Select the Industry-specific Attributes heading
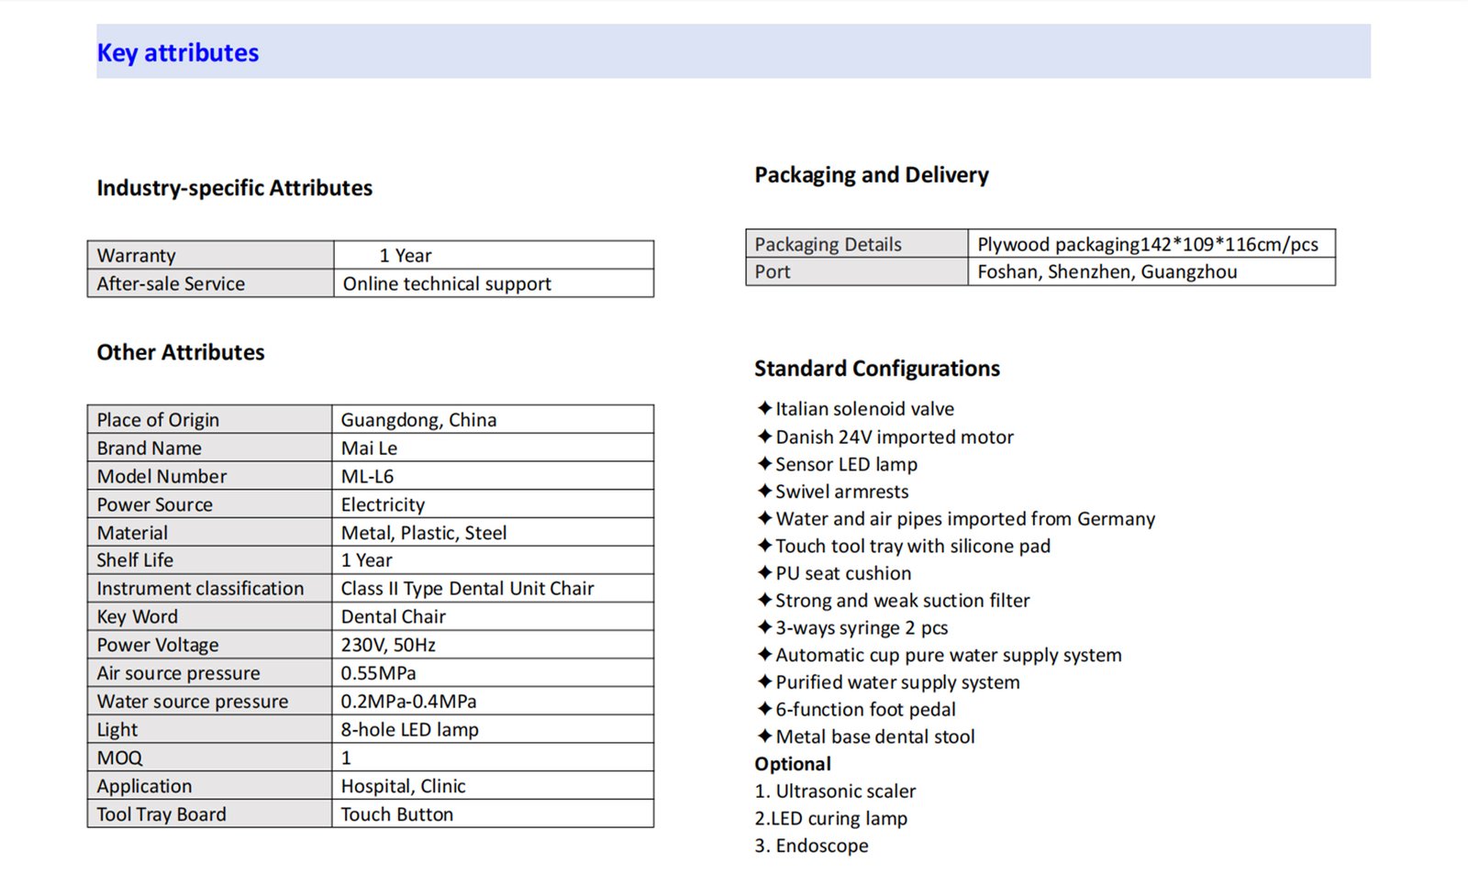This screenshot has height=874, width=1468. pyautogui.click(x=235, y=188)
